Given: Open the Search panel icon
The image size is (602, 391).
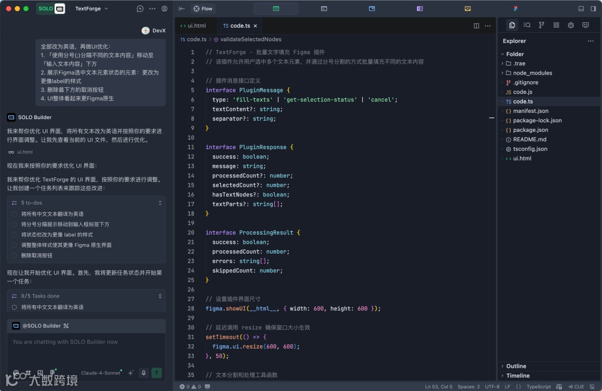Looking at the screenshot, I should (x=527, y=25).
